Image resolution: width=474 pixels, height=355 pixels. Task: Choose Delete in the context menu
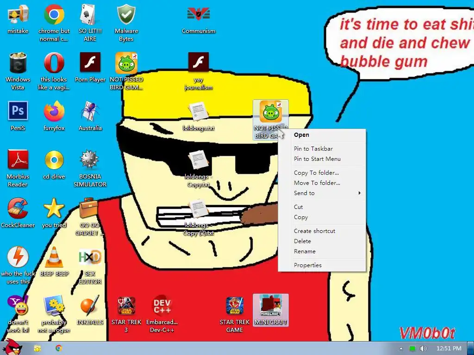[x=322, y=241]
